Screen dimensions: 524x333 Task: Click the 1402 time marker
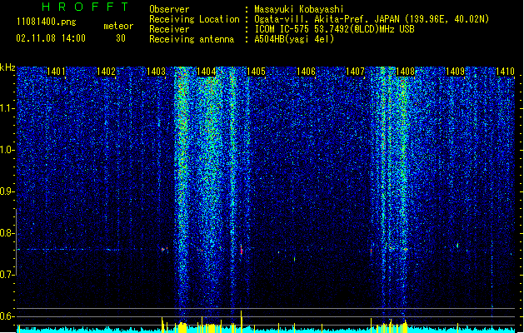(106, 72)
